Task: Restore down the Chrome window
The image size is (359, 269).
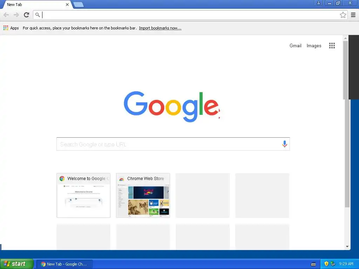Action: [338, 3]
